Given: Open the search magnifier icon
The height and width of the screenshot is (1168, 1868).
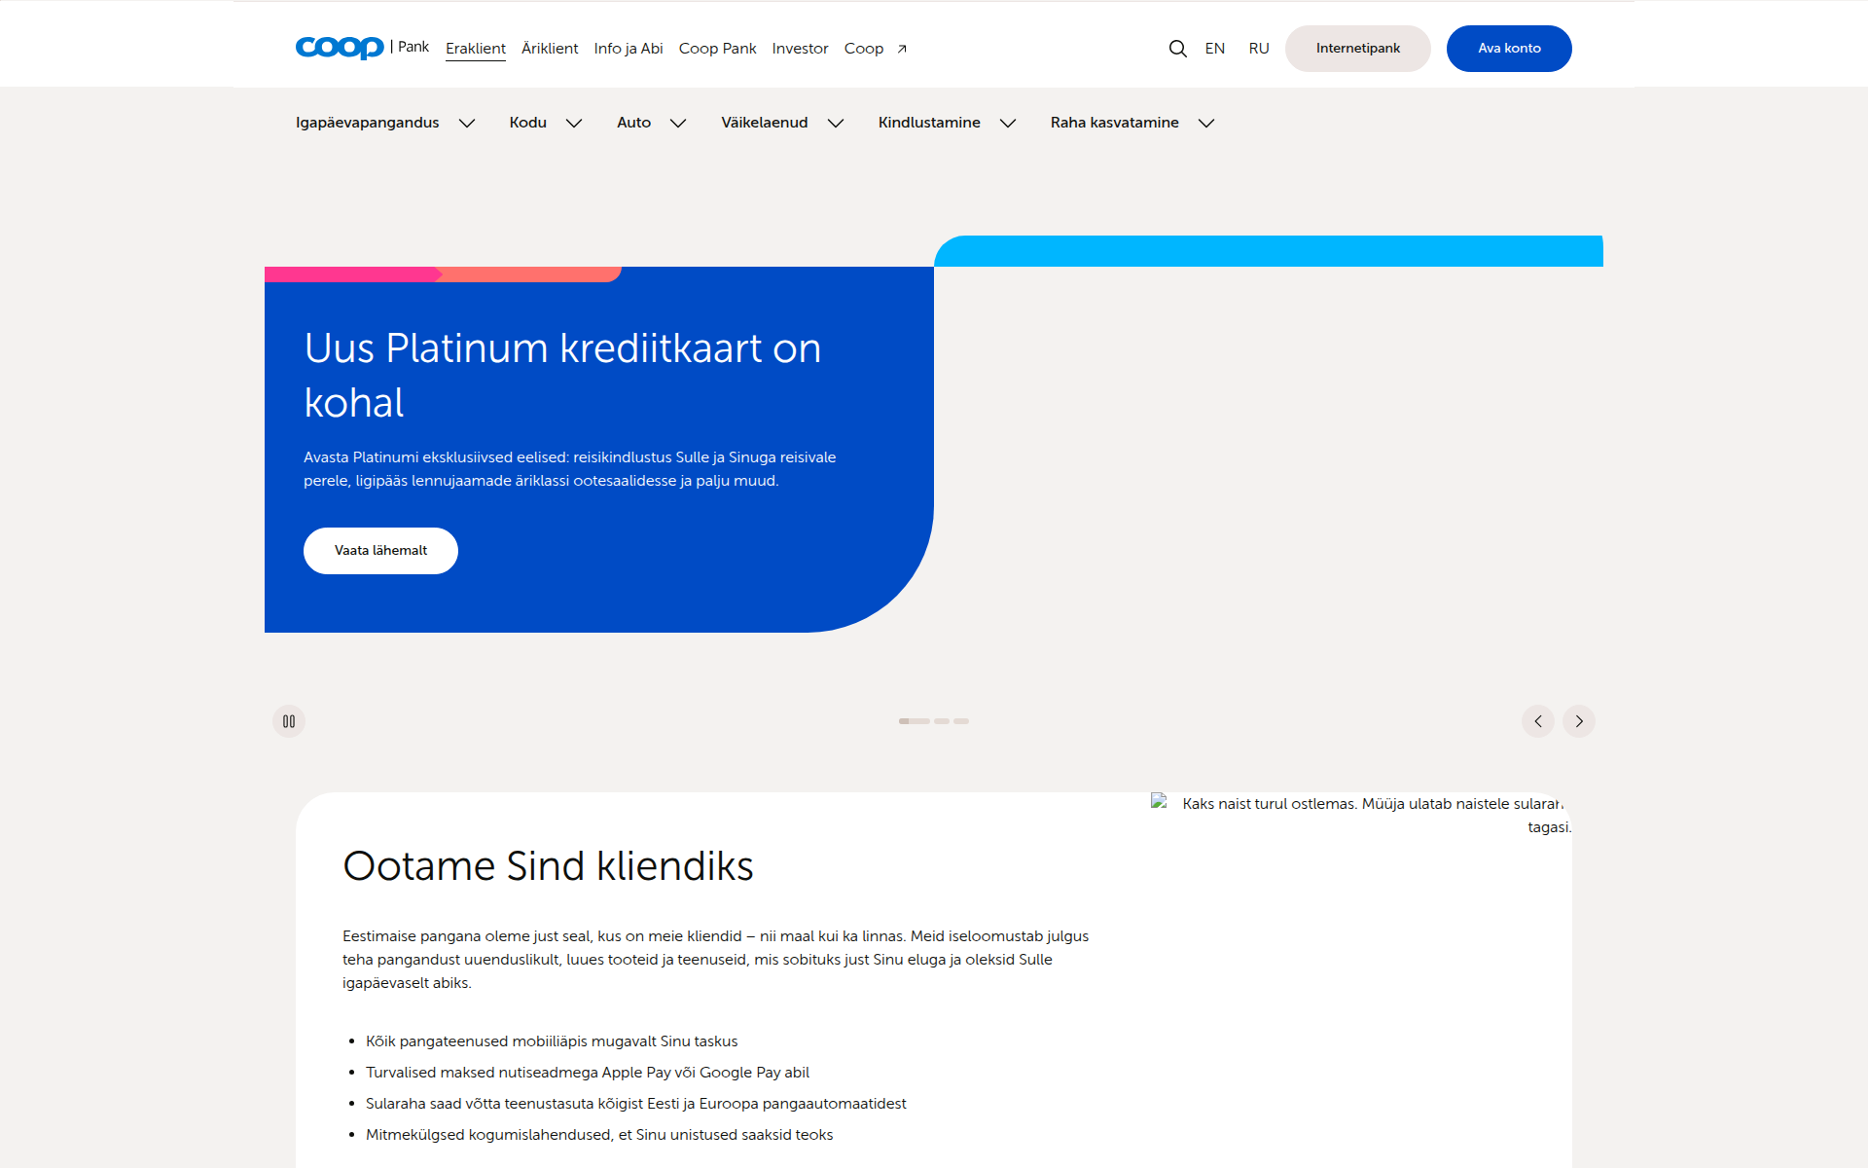Looking at the screenshot, I should pyautogui.click(x=1177, y=49).
